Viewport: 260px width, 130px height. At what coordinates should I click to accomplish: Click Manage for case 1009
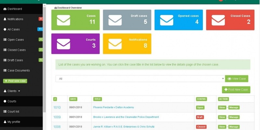coord(234,117)
